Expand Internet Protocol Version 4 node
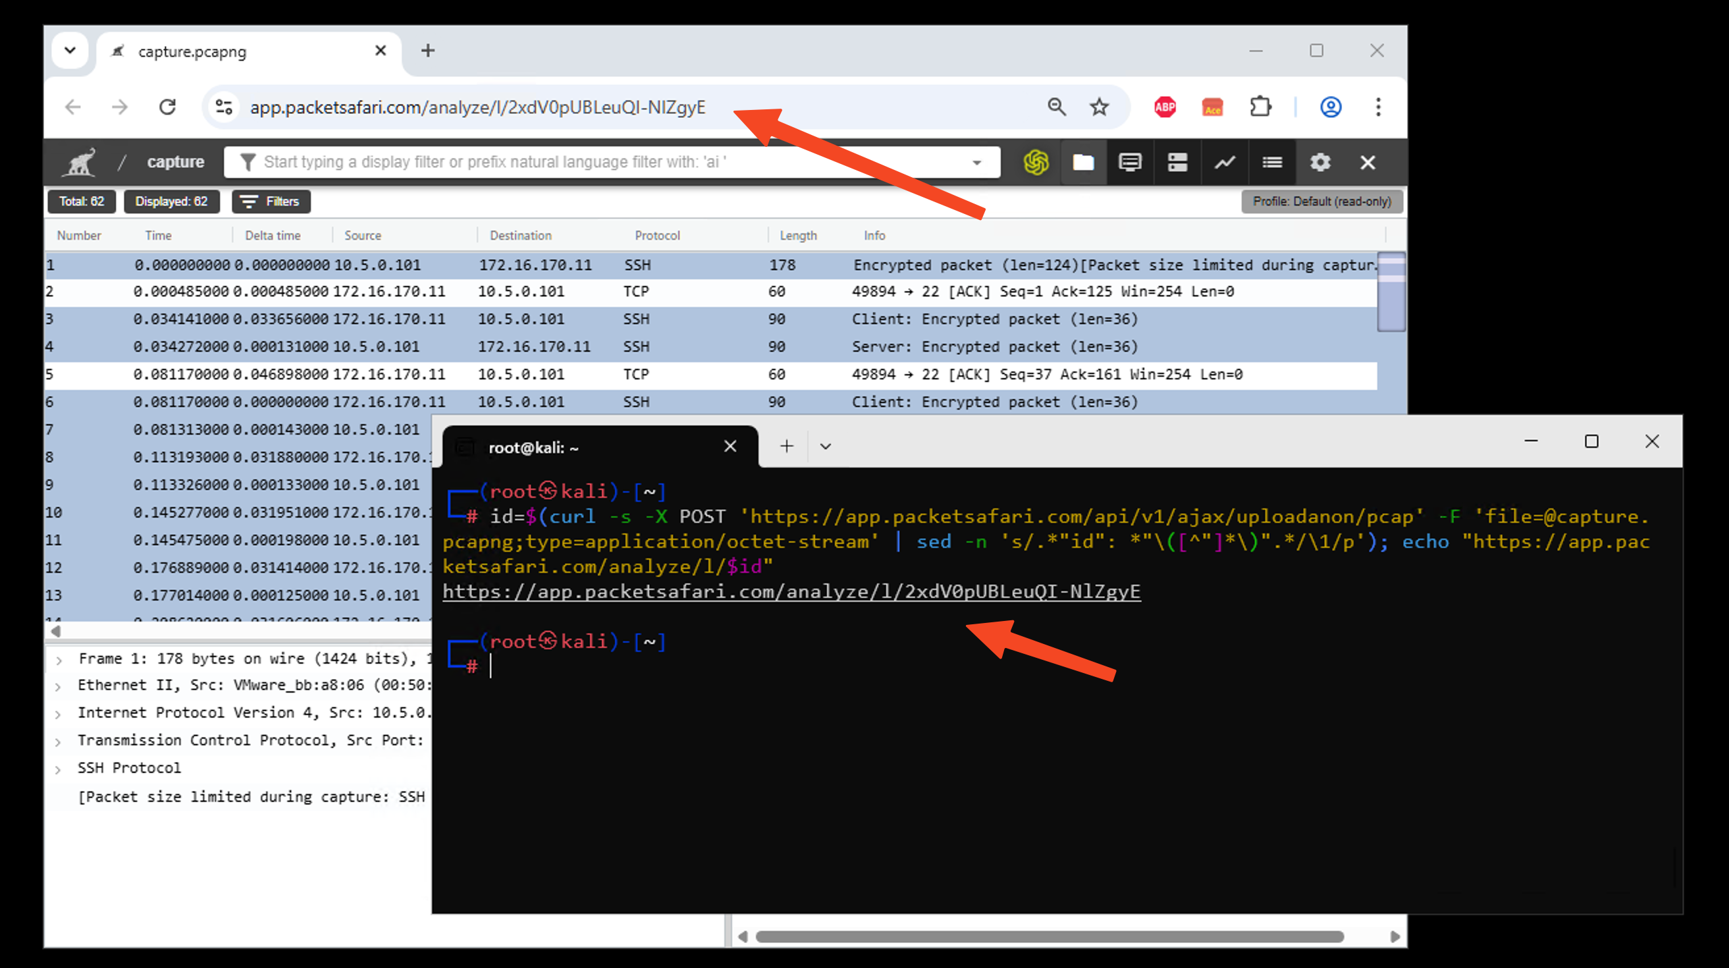 coord(59,714)
